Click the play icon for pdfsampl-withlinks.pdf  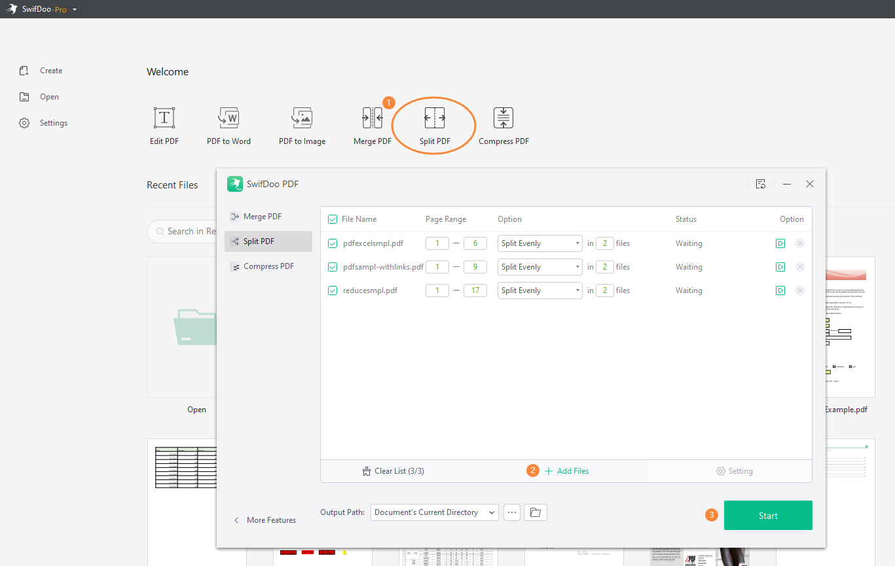(x=780, y=267)
